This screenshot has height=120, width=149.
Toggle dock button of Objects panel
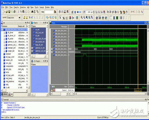click(45, 23)
